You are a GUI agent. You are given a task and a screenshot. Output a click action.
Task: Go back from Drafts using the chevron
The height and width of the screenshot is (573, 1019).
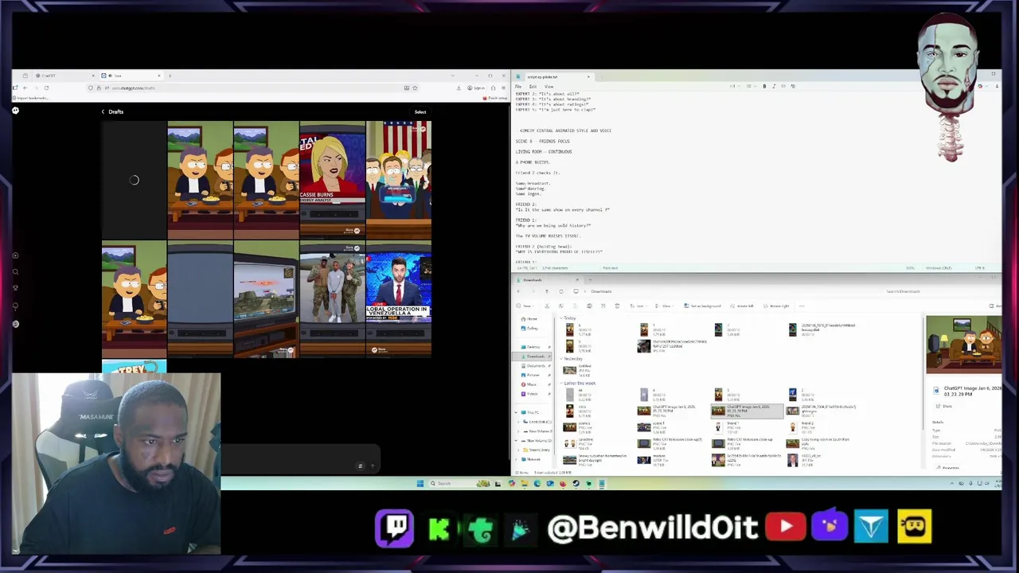click(x=103, y=111)
